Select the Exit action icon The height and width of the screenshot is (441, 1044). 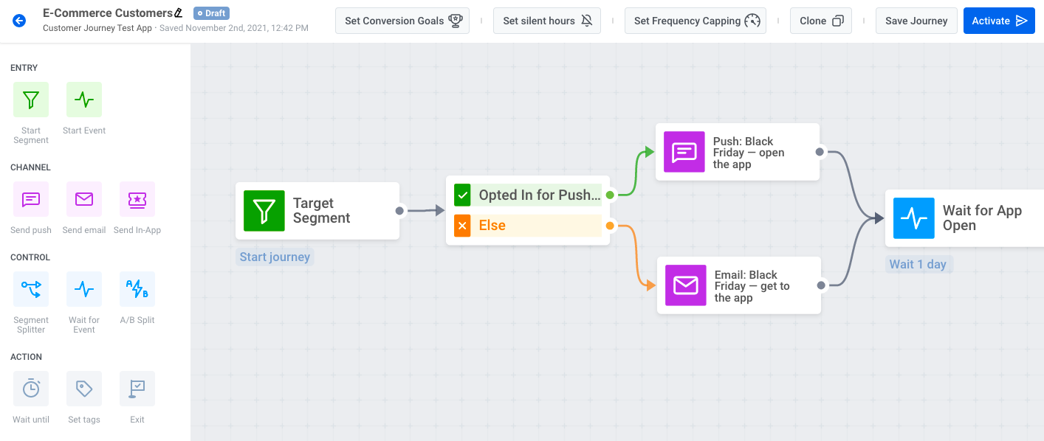[137, 389]
